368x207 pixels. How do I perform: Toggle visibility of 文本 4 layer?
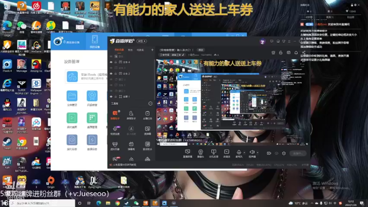111,62
